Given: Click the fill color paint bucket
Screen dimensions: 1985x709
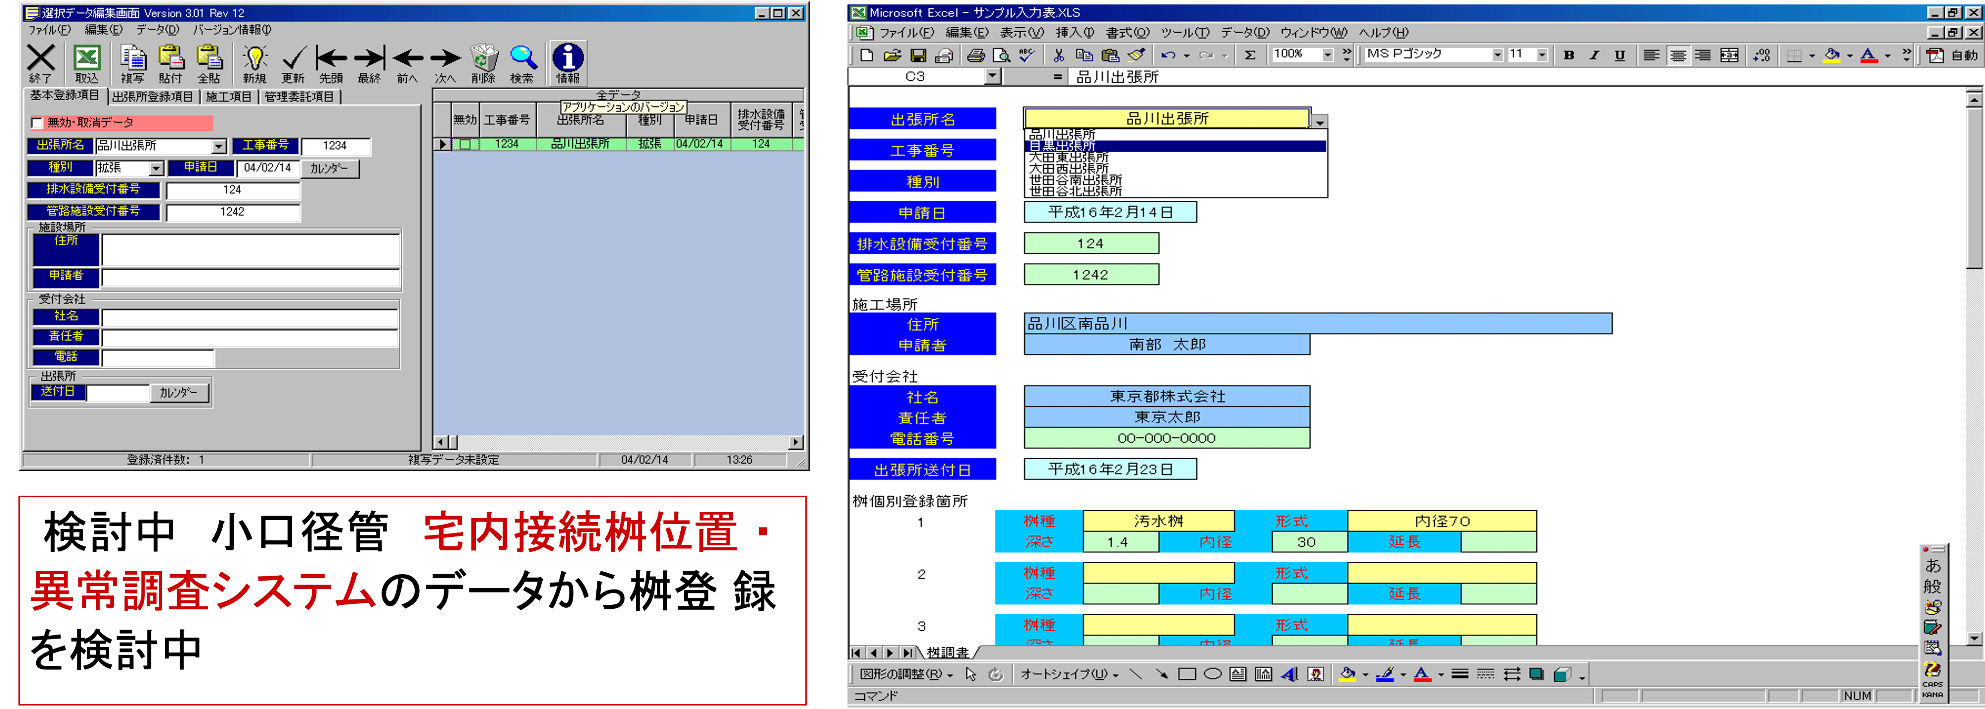Looking at the screenshot, I should coord(1832,55).
